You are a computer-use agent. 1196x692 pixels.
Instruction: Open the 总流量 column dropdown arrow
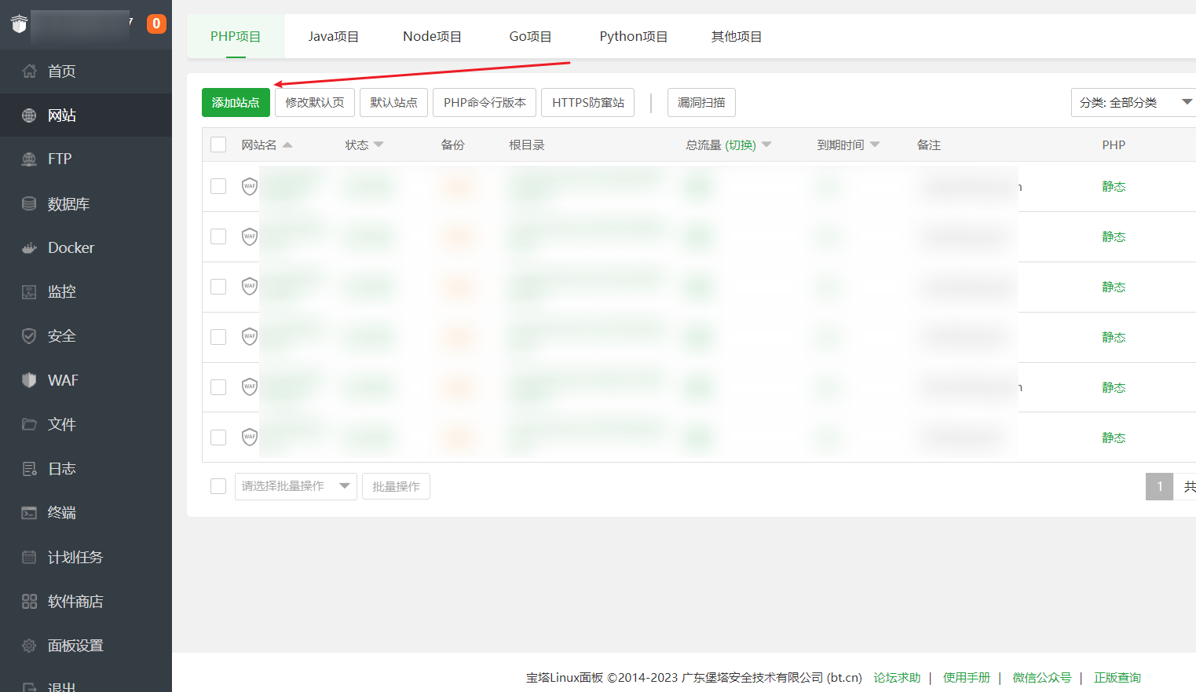tap(766, 145)
